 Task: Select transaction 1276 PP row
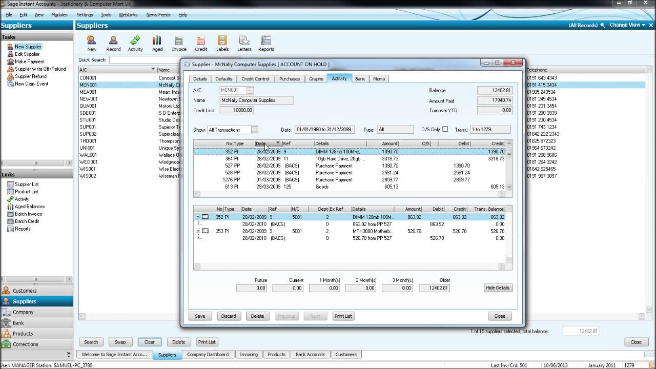(350, 180)
